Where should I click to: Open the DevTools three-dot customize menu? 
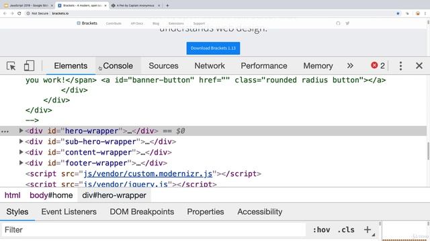(400, 66)
